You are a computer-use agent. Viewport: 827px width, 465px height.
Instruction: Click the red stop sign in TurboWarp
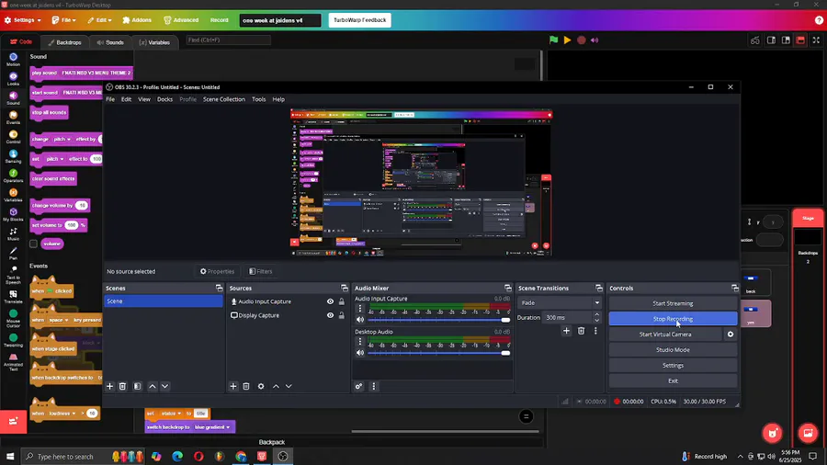pyautogui.click(x=582, y=40)
